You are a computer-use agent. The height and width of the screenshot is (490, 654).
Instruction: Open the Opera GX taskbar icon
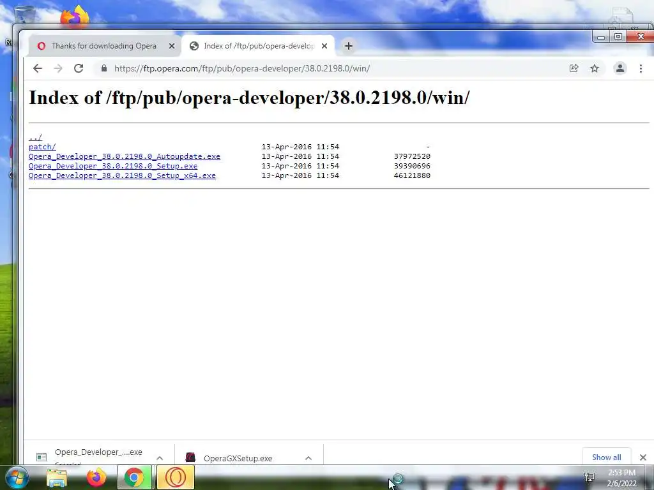pyautogui.click(x=176, y=477)
